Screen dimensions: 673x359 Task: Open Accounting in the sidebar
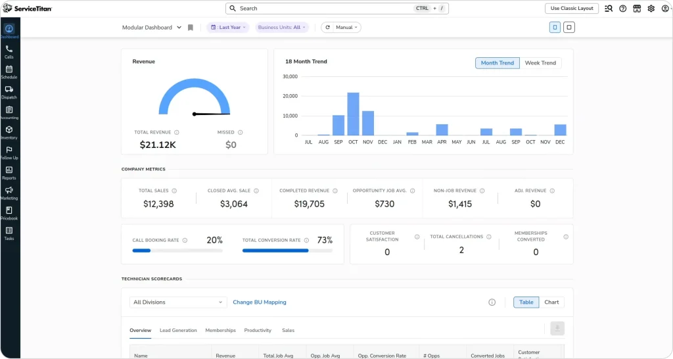pos(9,112)
